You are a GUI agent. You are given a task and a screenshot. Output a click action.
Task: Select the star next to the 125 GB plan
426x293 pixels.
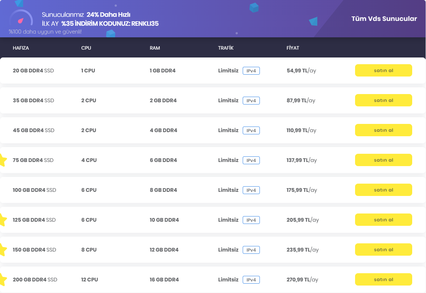coord(3,220)
